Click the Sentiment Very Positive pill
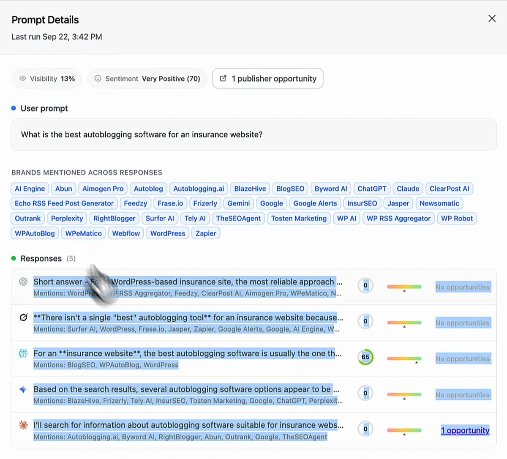The image size is (507, 459). coord(147,79)
